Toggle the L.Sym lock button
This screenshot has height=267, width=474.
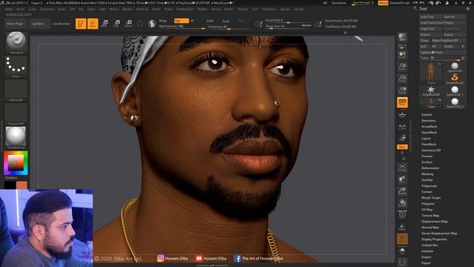402,138
